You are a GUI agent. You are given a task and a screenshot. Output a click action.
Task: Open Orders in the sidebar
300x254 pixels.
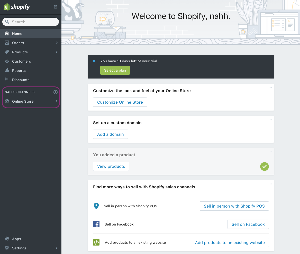click(x=31, y=43)
